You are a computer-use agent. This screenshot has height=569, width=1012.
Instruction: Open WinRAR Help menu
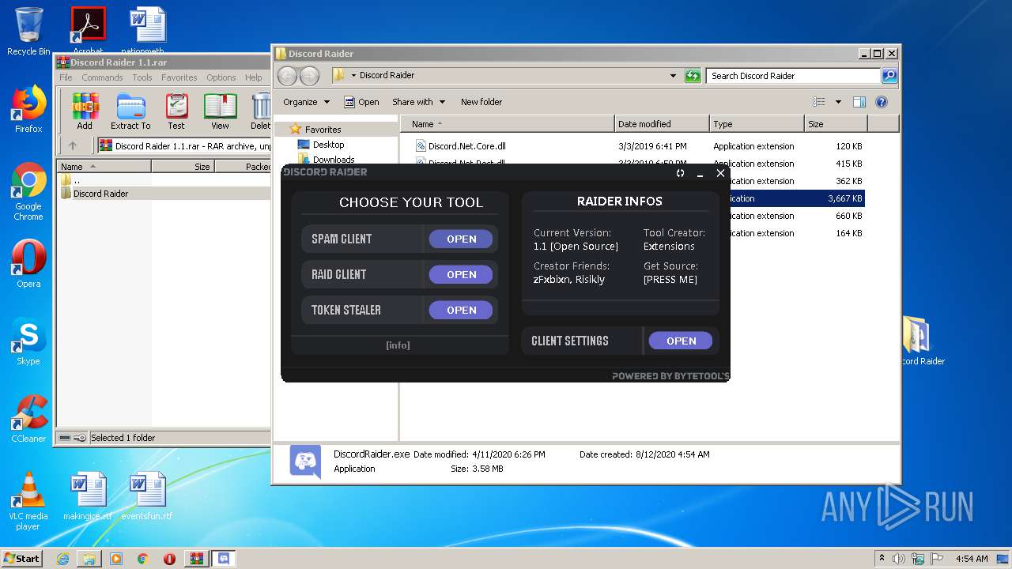253,77
